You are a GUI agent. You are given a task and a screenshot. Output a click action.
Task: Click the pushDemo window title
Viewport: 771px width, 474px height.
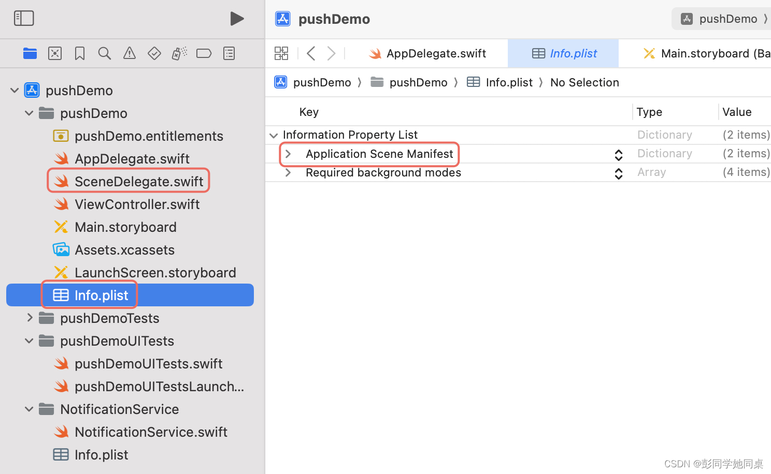(334, 19)
